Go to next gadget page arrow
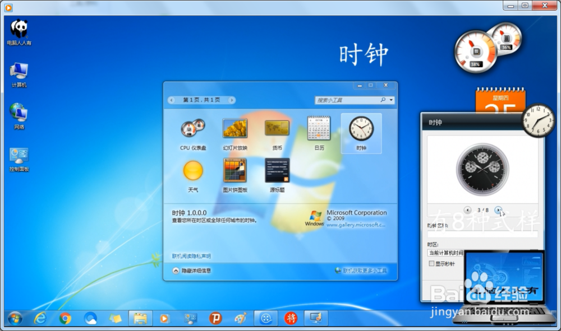 tap(232, 100)
